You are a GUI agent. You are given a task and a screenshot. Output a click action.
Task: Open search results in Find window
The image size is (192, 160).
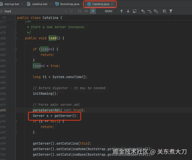click(135, 11)
